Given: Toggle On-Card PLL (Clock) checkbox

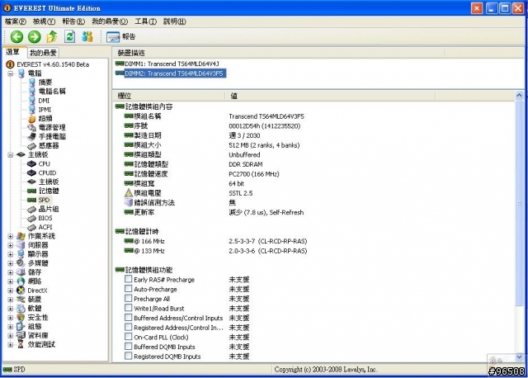Looking at the screenshot, I should [x=129, y=337].
